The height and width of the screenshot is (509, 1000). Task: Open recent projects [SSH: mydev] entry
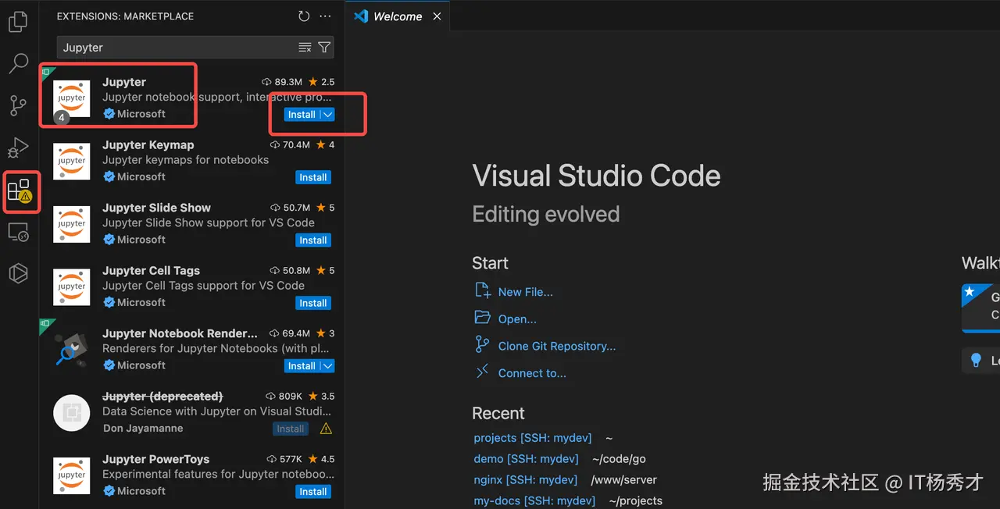[x=532, y=438]
